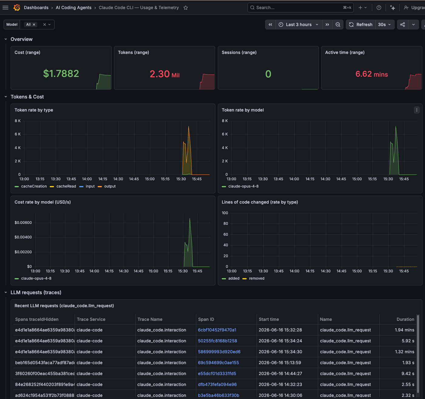Click the Cost rate by model panel title
This screenshot has height=399, width=425.
pos(42,202)
